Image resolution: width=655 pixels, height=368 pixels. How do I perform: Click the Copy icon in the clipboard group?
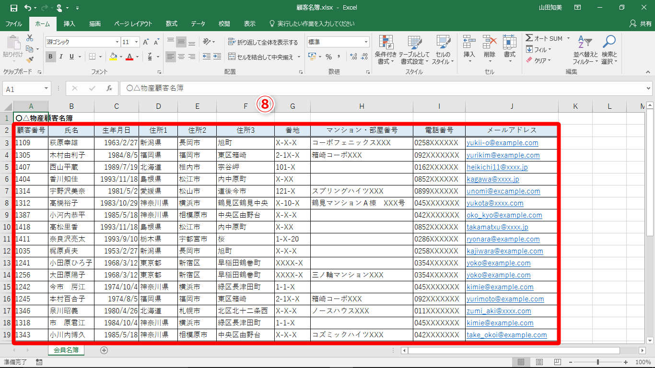(30, 49)
